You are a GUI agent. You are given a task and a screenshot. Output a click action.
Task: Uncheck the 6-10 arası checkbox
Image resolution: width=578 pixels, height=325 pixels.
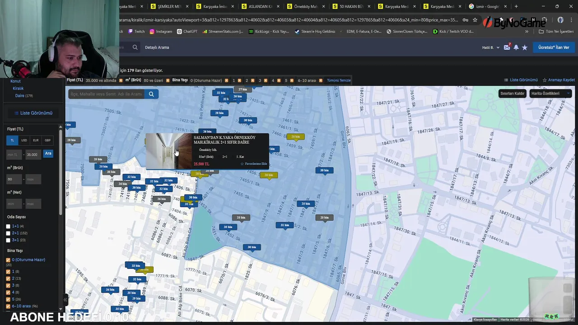pyautogui.click(x=8, y=306)
